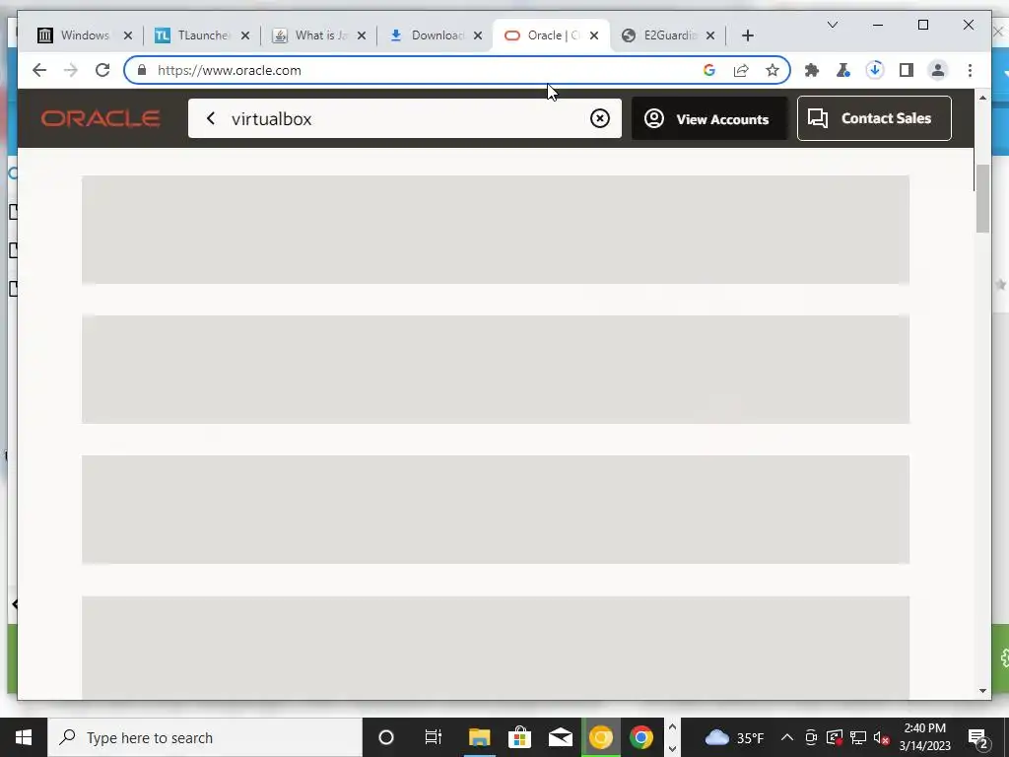
Task: Reload the Oracle page
Action: click(x=102, y=70)
